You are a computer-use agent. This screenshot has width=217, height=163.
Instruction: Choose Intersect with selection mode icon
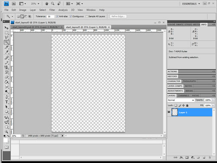[30, 16]
